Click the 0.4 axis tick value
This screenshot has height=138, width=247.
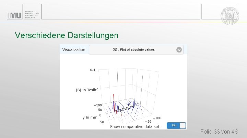[x=93, y=70]
